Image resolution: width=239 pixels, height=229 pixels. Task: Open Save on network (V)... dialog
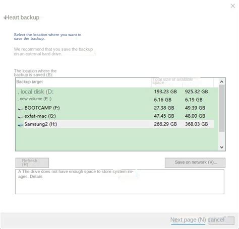195,163
